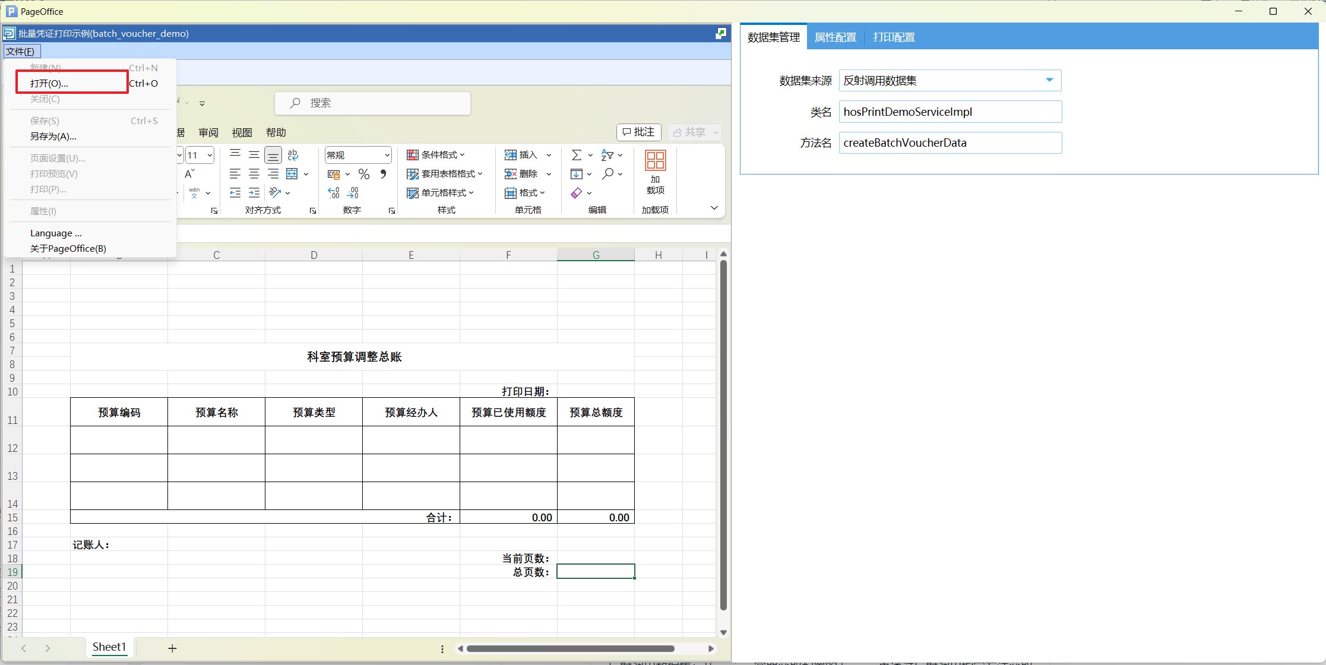Click the AutoSum sigma icon
This screenshot has height=665, width=1326.
tap(576, 155)
